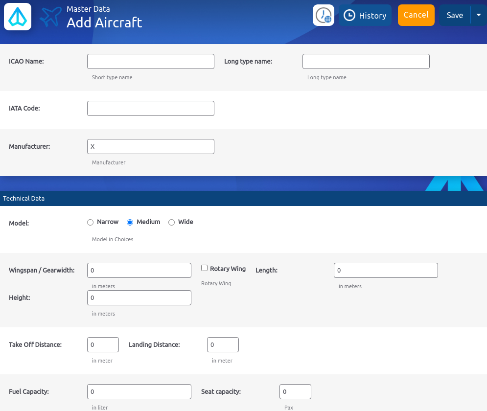Save the aircraft record
This screenshot has width=487, height=411.
click(x=454, y=16)
